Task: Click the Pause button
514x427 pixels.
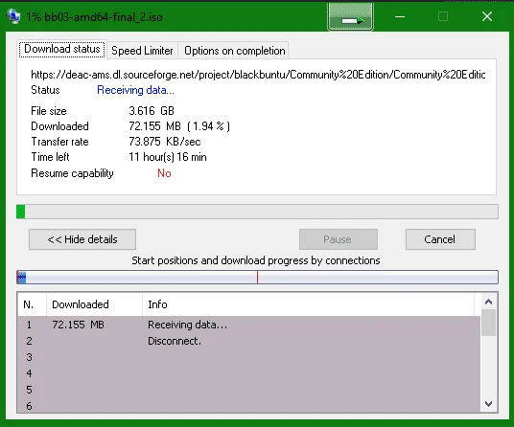Action: tap(338, 239)
